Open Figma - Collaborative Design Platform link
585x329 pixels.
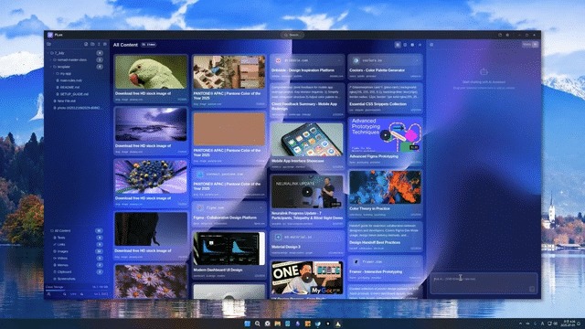[x=229, y=215]
